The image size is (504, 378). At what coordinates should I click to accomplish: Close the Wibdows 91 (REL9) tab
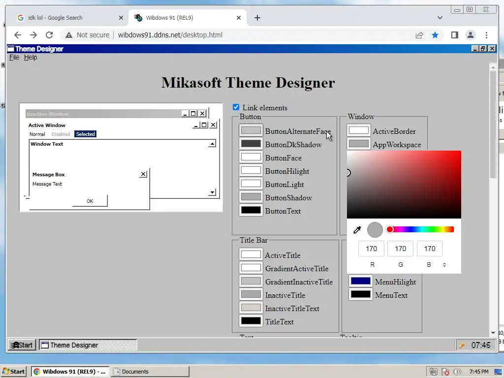click(239, 18)
